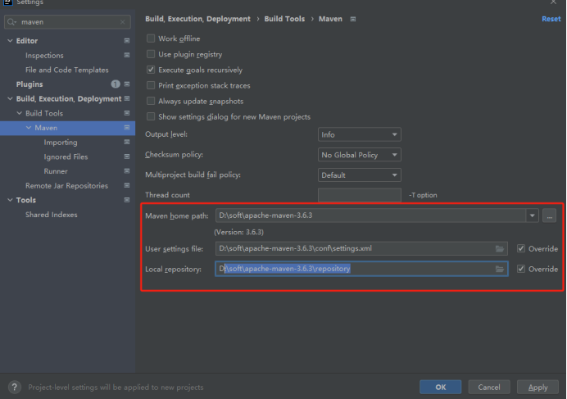Open the help question mark
The width and height of the screenshot is (567, 399).
click(x=15, y=387)
